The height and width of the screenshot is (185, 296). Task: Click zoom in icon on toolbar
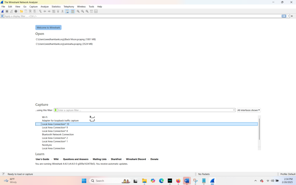[x=78, y=11]
